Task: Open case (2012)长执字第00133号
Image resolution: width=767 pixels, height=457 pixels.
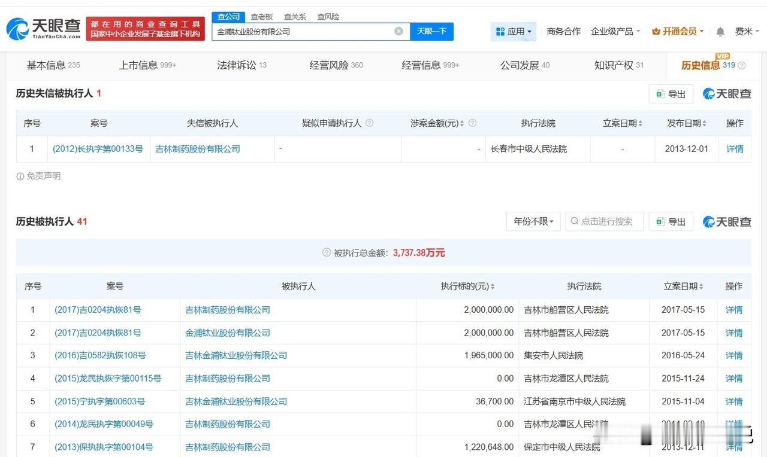Action: 98,149
